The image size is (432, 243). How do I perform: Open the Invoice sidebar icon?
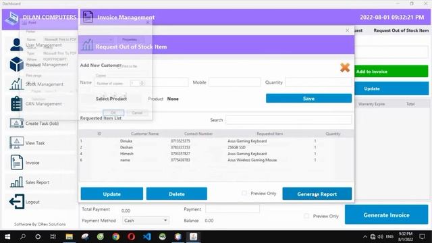[x=16, y=162]
